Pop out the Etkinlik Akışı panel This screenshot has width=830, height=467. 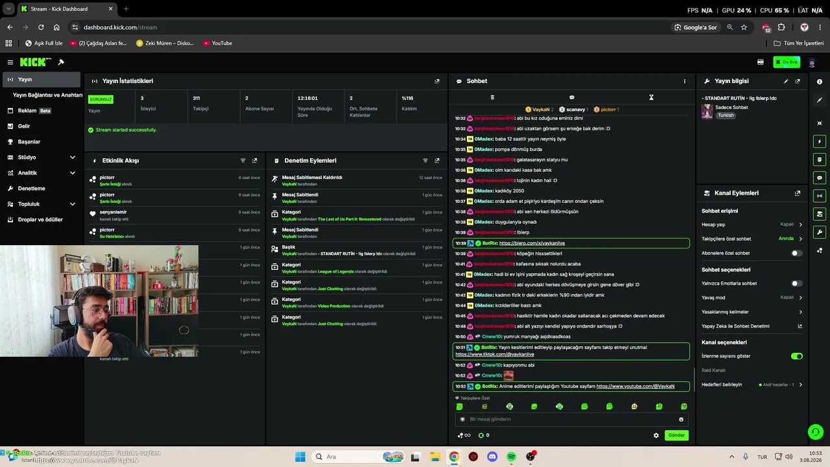tap(255, 160)
